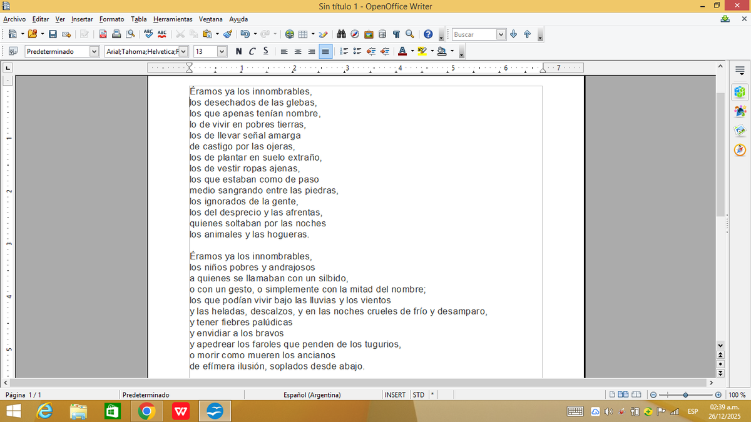Decrease indent toolbar icon
This screenshot has width=751, height=422.
[371, 51]
